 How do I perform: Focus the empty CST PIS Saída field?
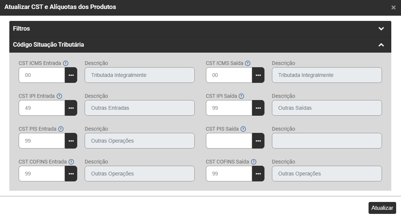tap(229, 141)
